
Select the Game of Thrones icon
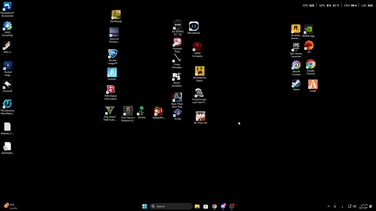click(x=114, y=35)
